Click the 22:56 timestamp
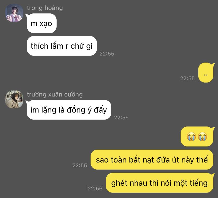The height and width of the screenshot is (198, 218). (95, 189)
